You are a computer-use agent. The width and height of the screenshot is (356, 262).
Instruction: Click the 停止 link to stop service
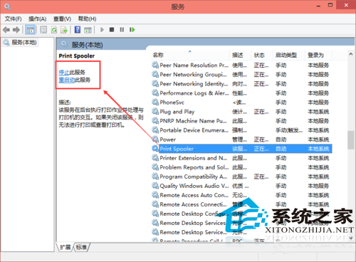64,72
